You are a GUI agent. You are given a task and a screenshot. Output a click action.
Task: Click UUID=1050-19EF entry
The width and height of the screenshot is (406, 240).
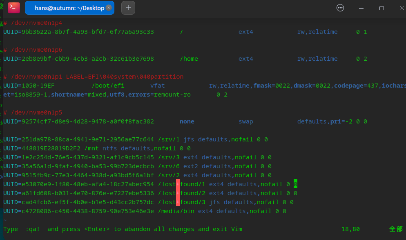coord(29,86)
